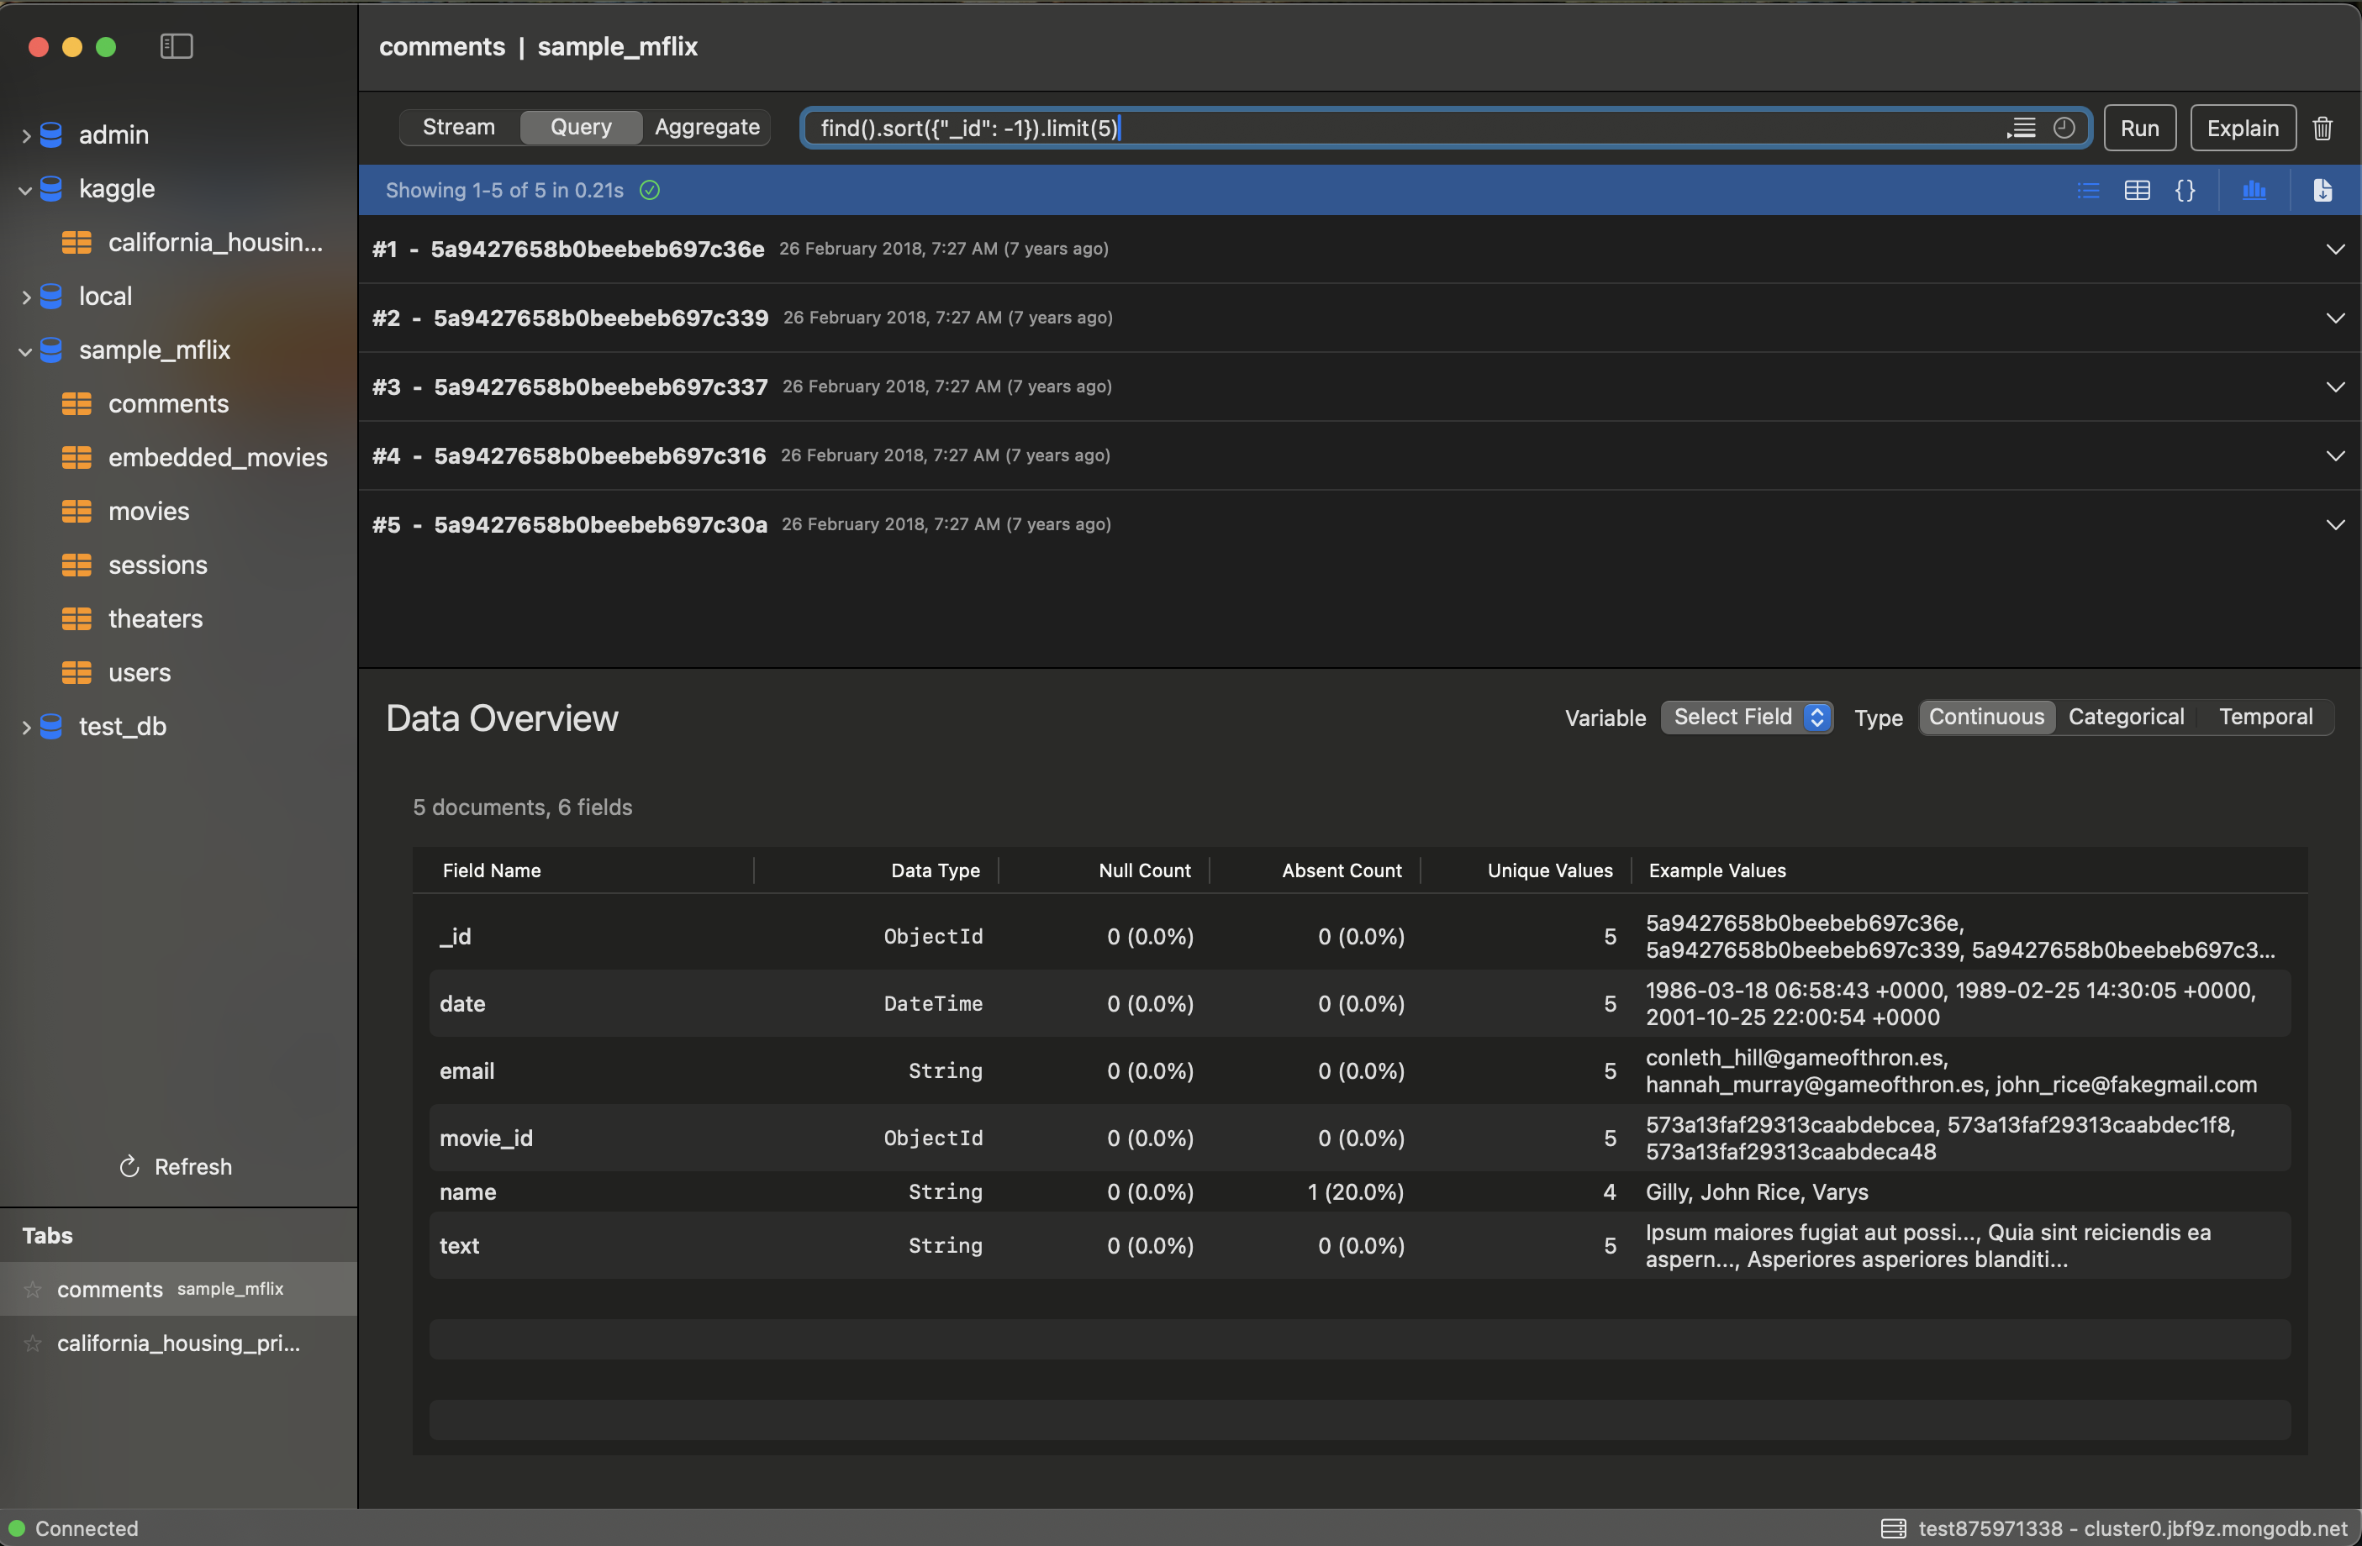Select the email field row
This screenshot has width=2362, height=1546.
pos(1360,1070)
